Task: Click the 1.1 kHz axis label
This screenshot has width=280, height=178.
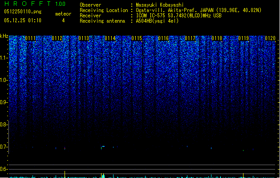Action: click(4, 58)
